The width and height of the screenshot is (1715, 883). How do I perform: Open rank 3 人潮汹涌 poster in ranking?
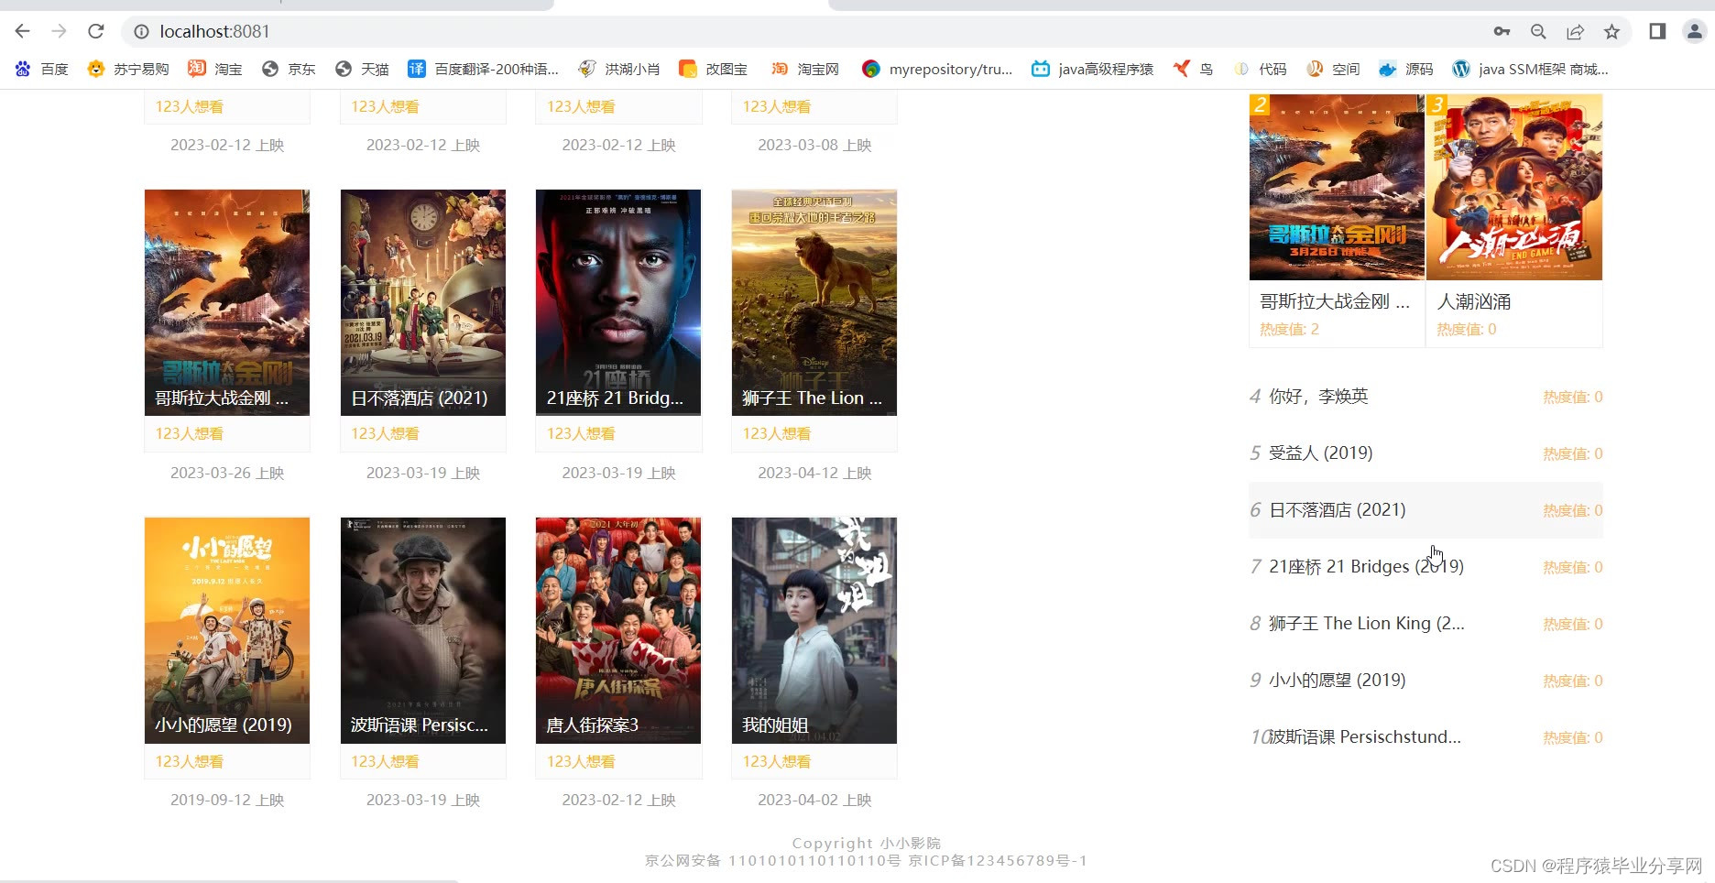1514,187
